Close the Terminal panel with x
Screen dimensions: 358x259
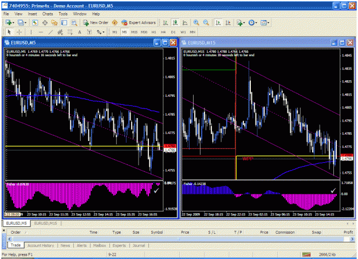(3, 230)
